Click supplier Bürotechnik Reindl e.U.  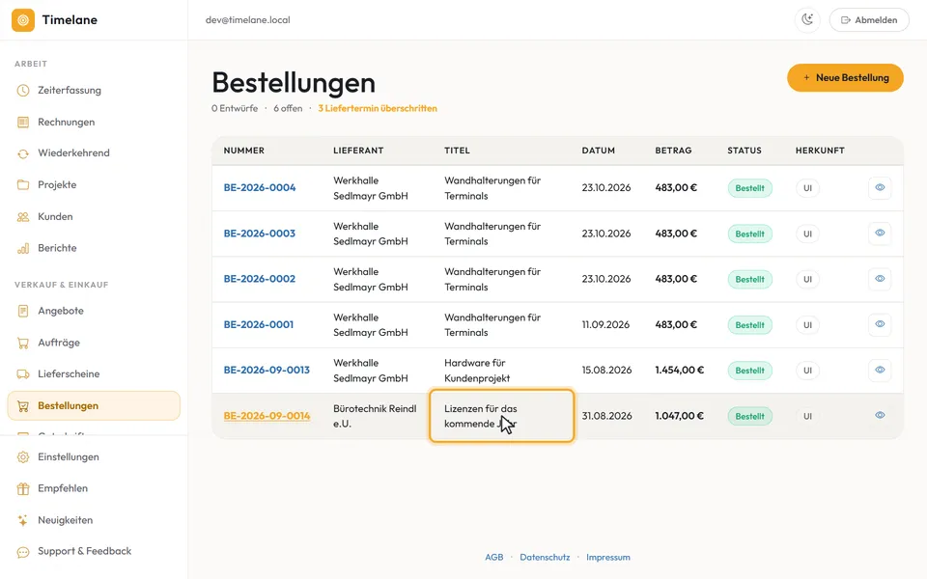click(x=375, y=416)
